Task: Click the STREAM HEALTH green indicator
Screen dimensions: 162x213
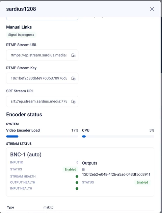Action: pyautogui.click(x=77, y=176)
